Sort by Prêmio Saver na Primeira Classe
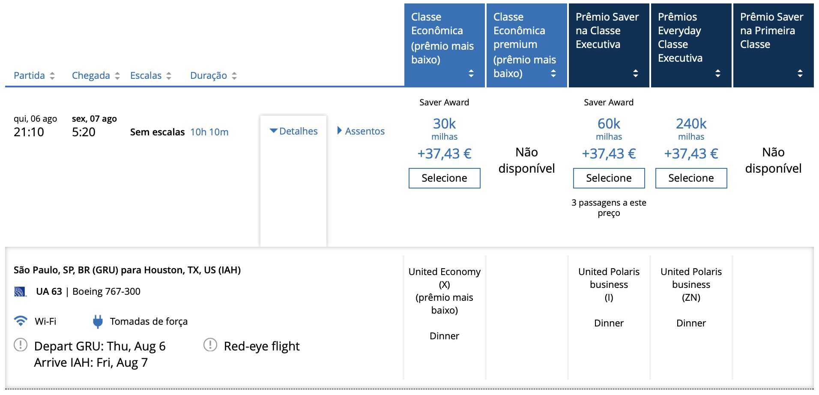This screenshot has width=819, height=395. (800, 73)
